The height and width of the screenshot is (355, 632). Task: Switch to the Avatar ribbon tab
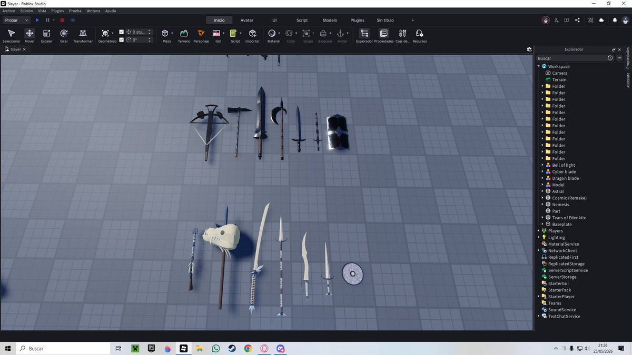(247, 20)
